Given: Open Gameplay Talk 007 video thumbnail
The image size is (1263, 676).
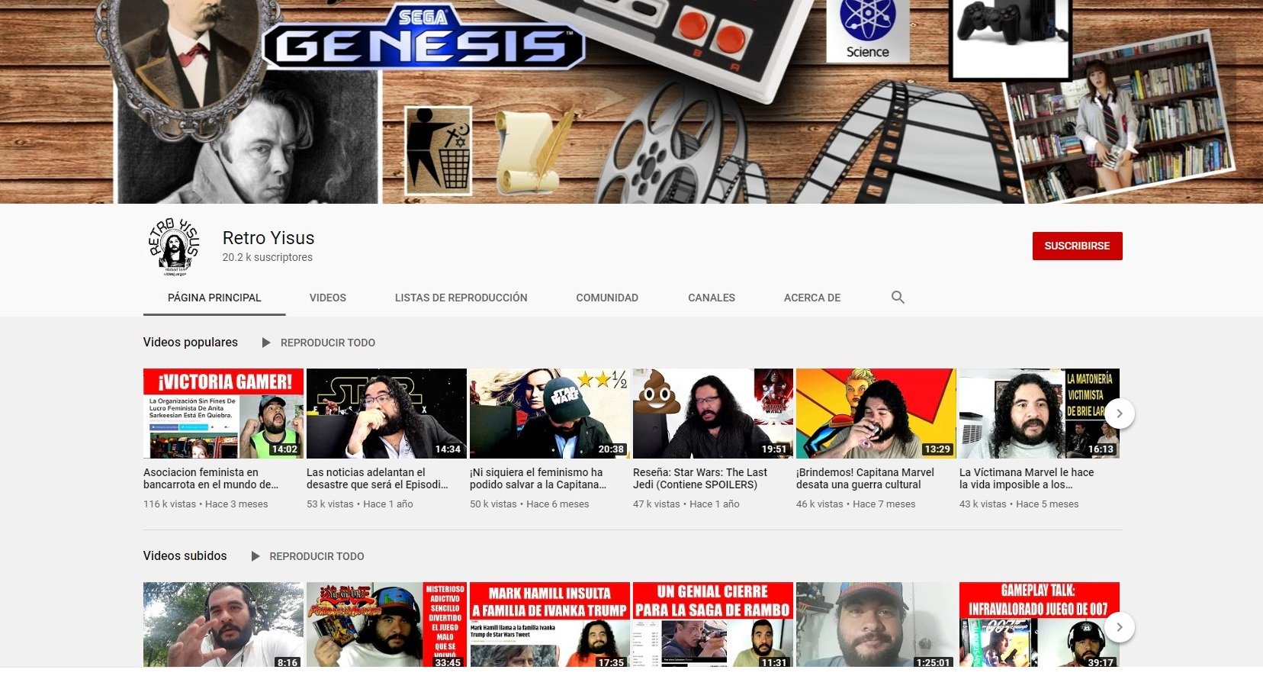Looking at the screenshot, I should tap(1040, 625).
